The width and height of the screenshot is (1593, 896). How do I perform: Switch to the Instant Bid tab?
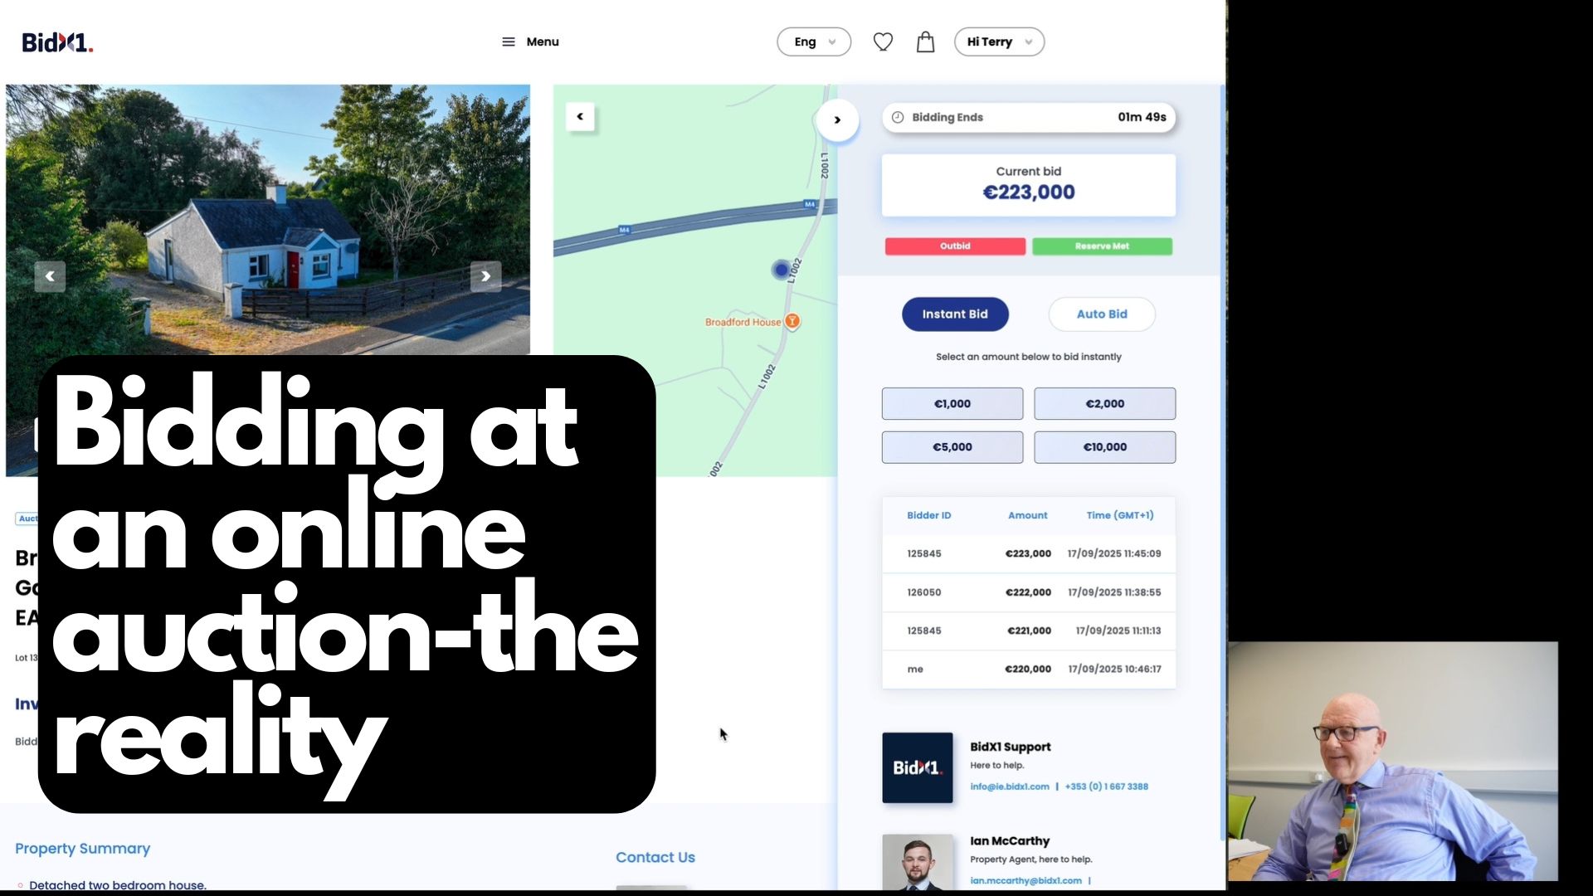point(955,314)
